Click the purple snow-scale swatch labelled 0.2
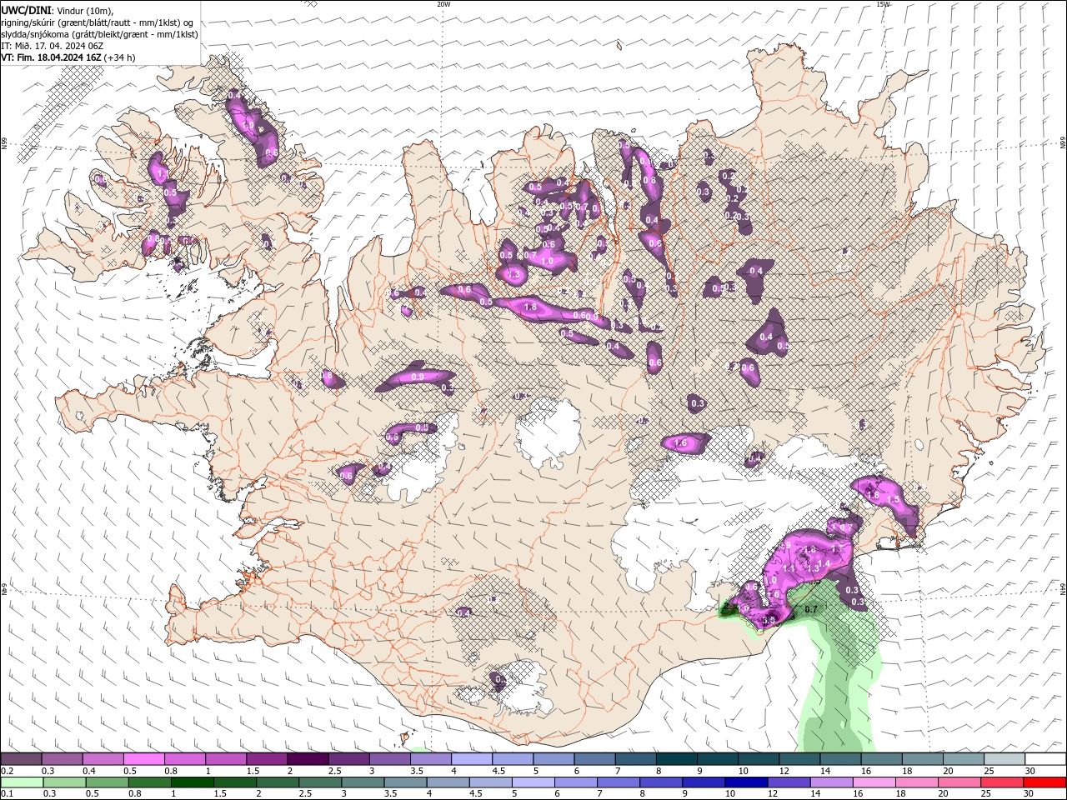The image size is (1067, 800). pyautogui.click(x=21, y=759)
